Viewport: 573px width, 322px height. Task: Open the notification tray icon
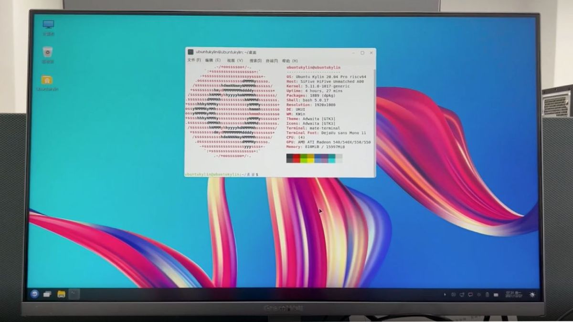pos(470,295)
